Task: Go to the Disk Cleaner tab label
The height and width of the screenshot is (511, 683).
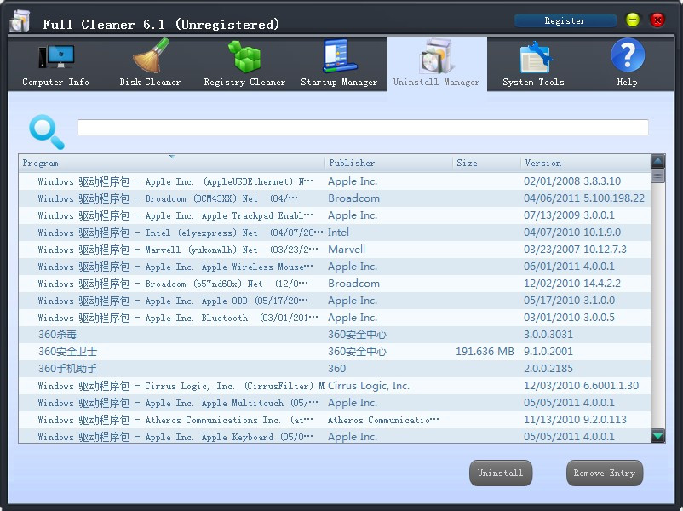Action: coord(150,82)
